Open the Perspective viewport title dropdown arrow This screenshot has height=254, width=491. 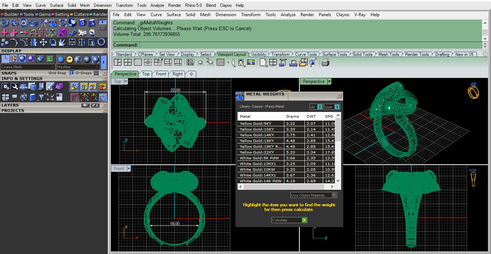[329, 81]
